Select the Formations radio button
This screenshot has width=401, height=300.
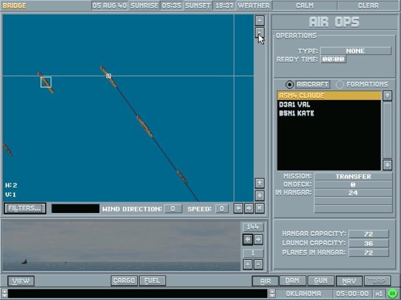pyautogui.click(x=340, y=84)
